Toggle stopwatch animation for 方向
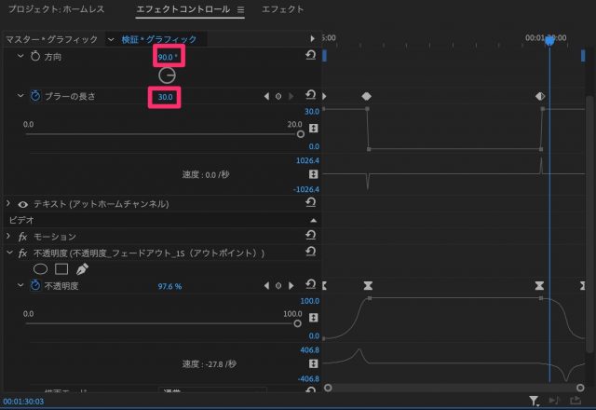 pyautogui.click(x=35, y=57)
